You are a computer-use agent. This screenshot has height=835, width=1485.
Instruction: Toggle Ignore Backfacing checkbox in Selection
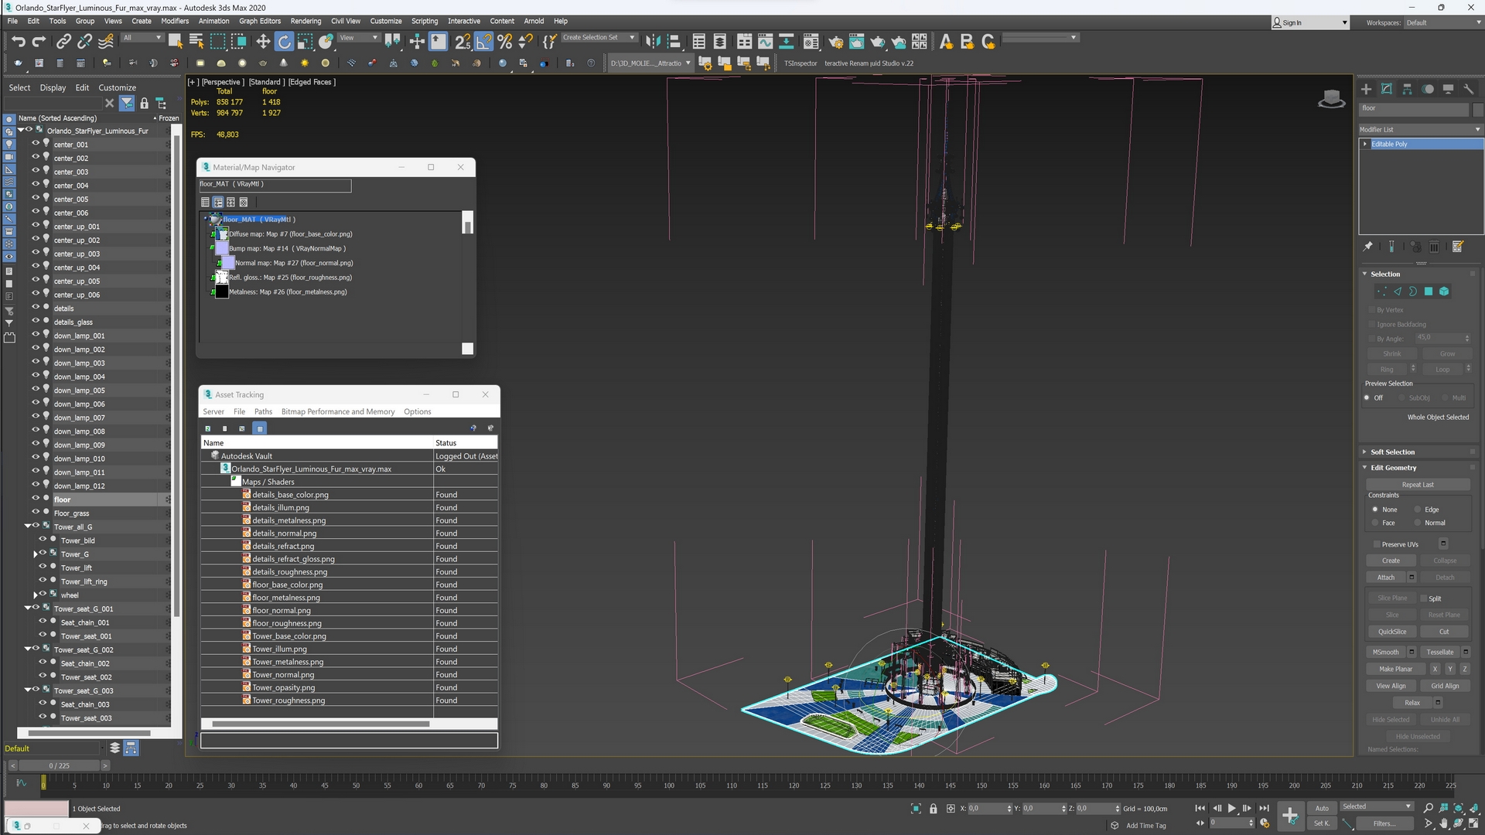pos(1373,323)
